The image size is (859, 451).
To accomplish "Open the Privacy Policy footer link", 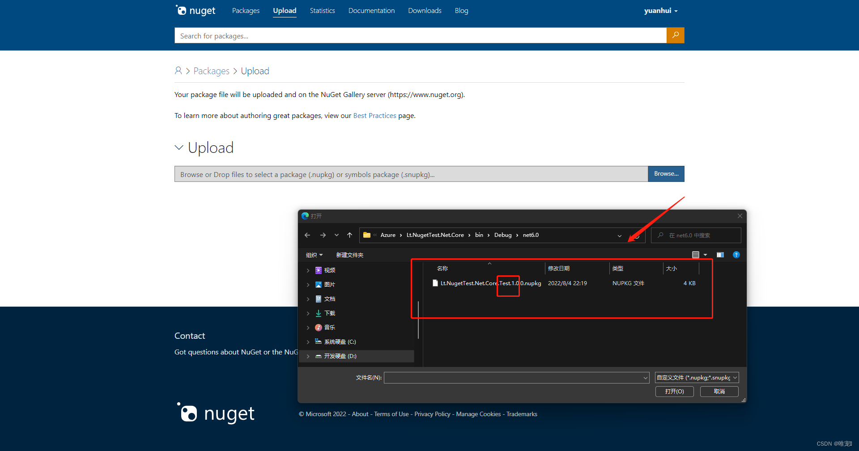I will (432, 414).
